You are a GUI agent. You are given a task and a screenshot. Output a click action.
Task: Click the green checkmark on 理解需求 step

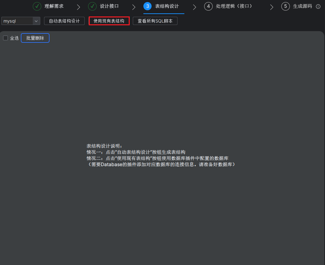(x=37, y=6)
